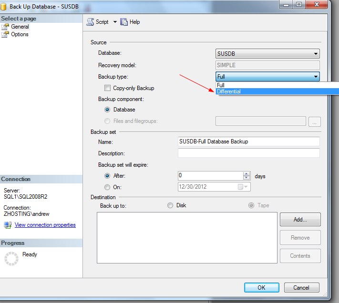Screen dimensions: 339x303
Task: Choose Full from the backup type list
Action: click(x=277, y=85)
